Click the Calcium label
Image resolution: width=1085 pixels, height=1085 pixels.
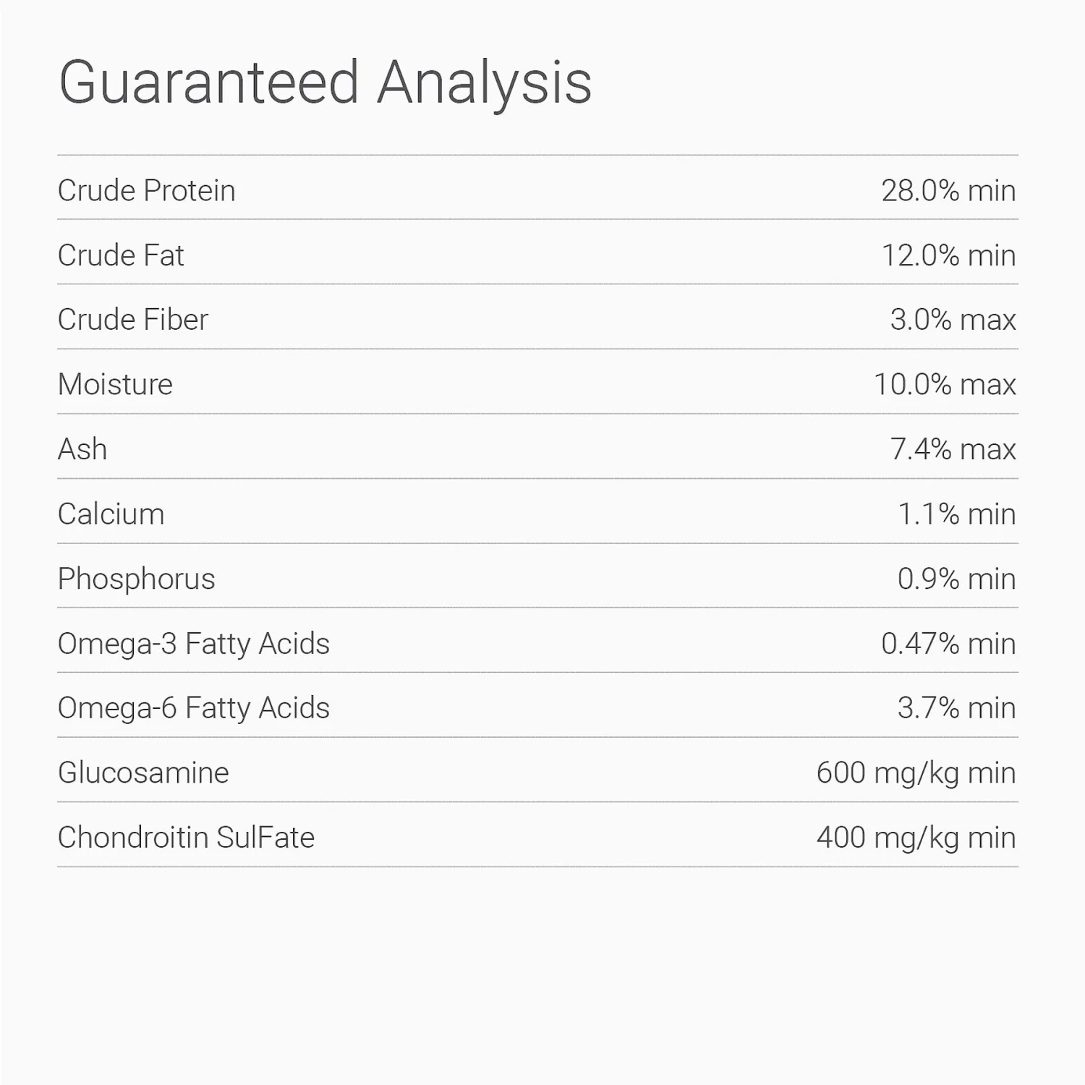coord(111,514)
